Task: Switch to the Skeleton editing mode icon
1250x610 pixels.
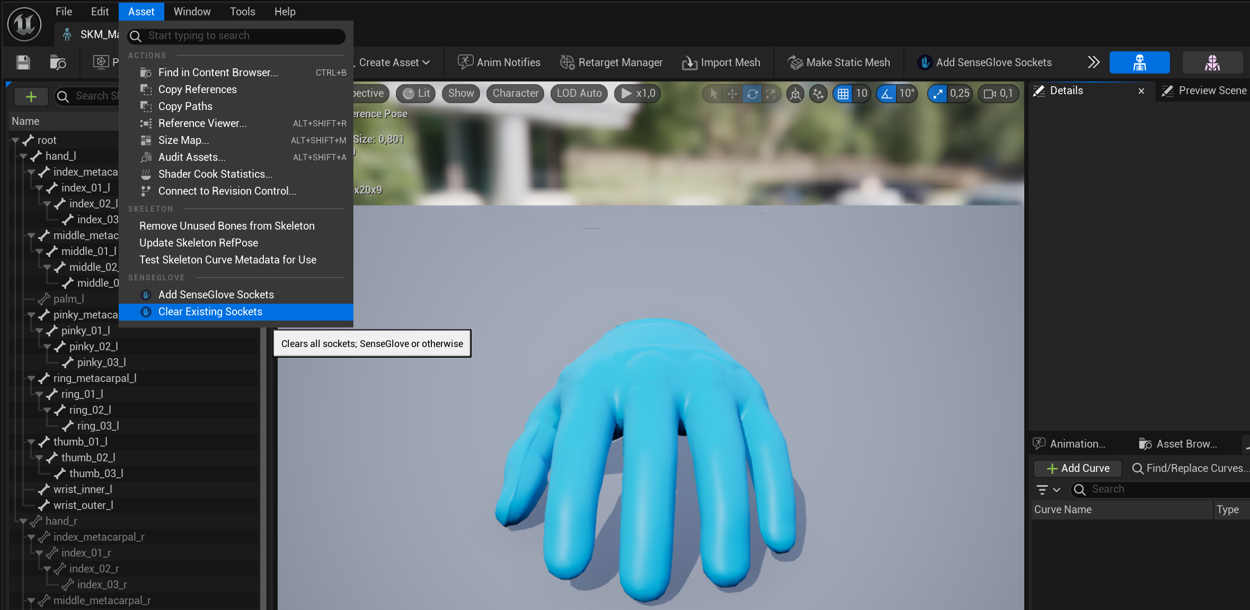Action: pos(1139,62)
